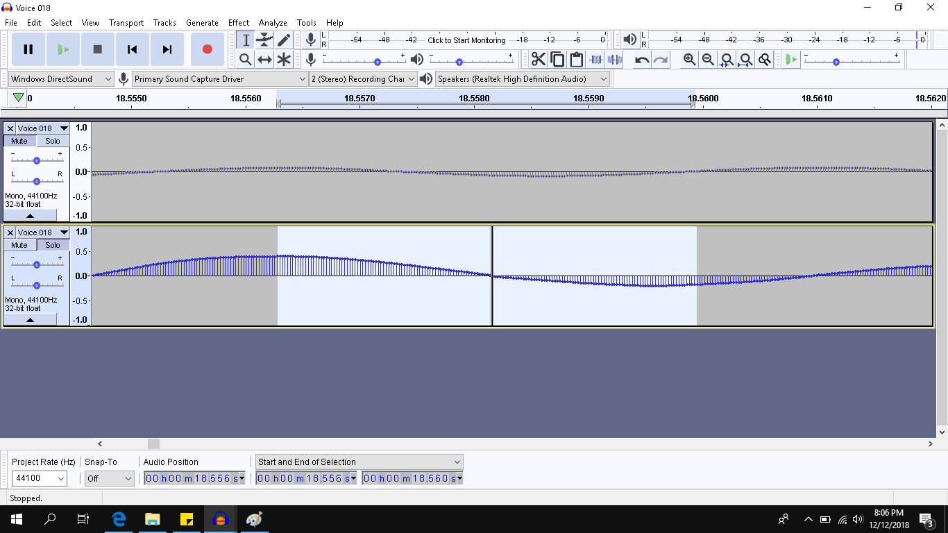Open Windows Start menu
Screen dimensions: 948x533
(x=17, y=519)
